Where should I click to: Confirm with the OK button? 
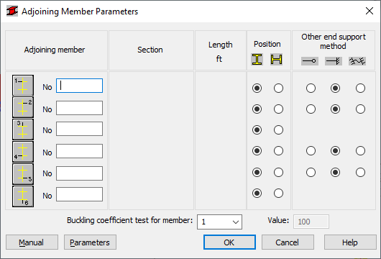point(229,242)
